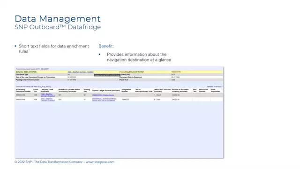Viewport: 300px width, 169px height.
Task: Click the Fiscal Year column header in the line item table
Action: click(x=36, y=91)
